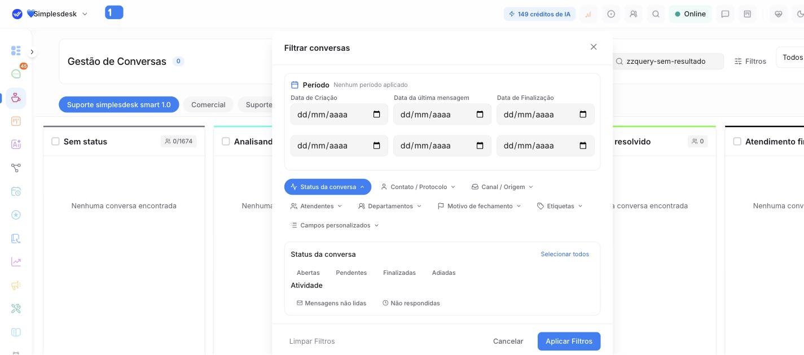Click the Simplesdesk logo icon
804x355 pixels.
tap(17, 14)
